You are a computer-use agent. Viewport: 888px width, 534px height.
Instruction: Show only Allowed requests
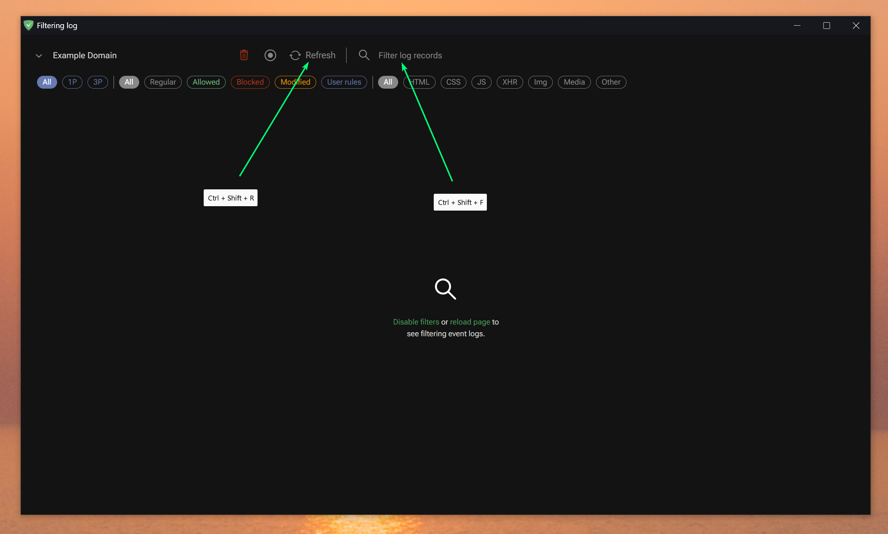click(x=206, y=82)
